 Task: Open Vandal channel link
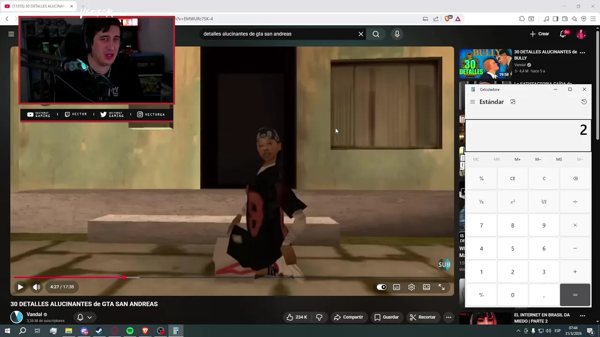click(x=34, y=315)
